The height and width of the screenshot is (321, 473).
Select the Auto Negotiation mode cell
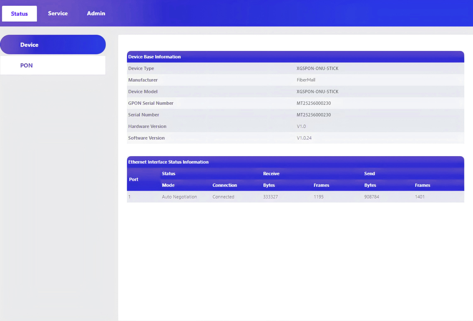pos(179,197)
